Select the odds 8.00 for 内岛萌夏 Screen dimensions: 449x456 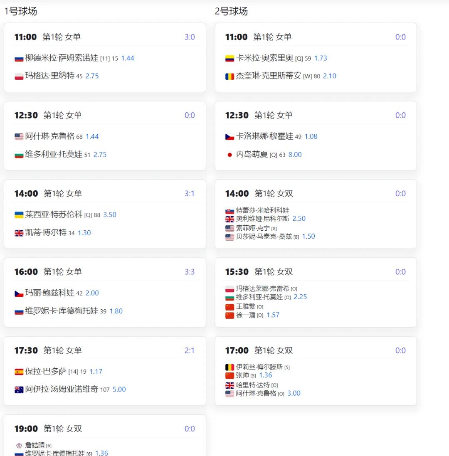coord(296,155)
